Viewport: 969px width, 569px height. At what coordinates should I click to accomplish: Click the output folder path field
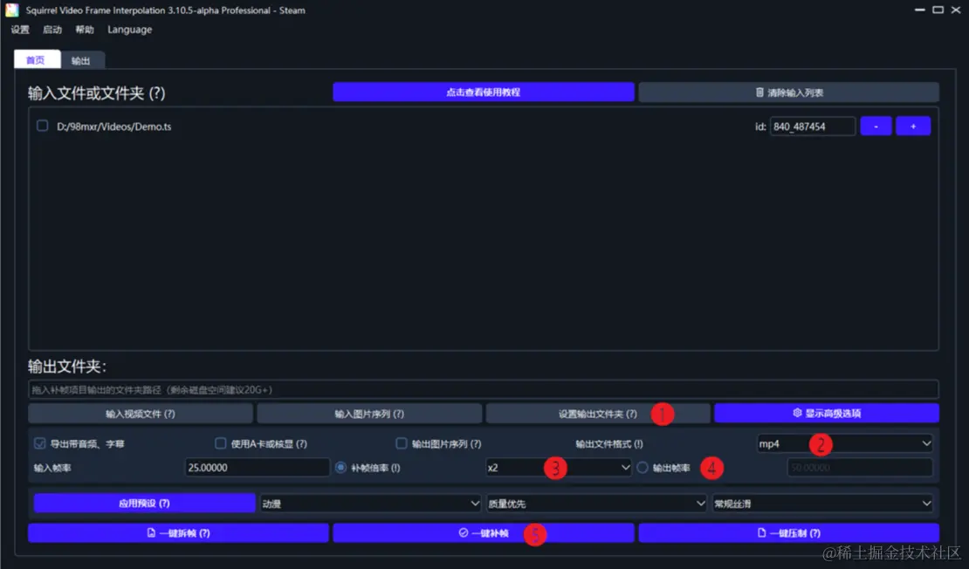(x=484, y=390)
